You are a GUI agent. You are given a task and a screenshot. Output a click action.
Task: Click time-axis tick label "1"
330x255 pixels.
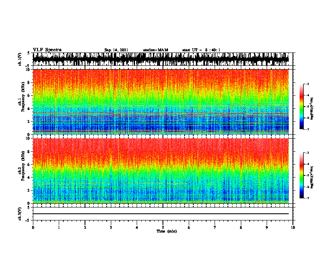[x=59, y=227]
